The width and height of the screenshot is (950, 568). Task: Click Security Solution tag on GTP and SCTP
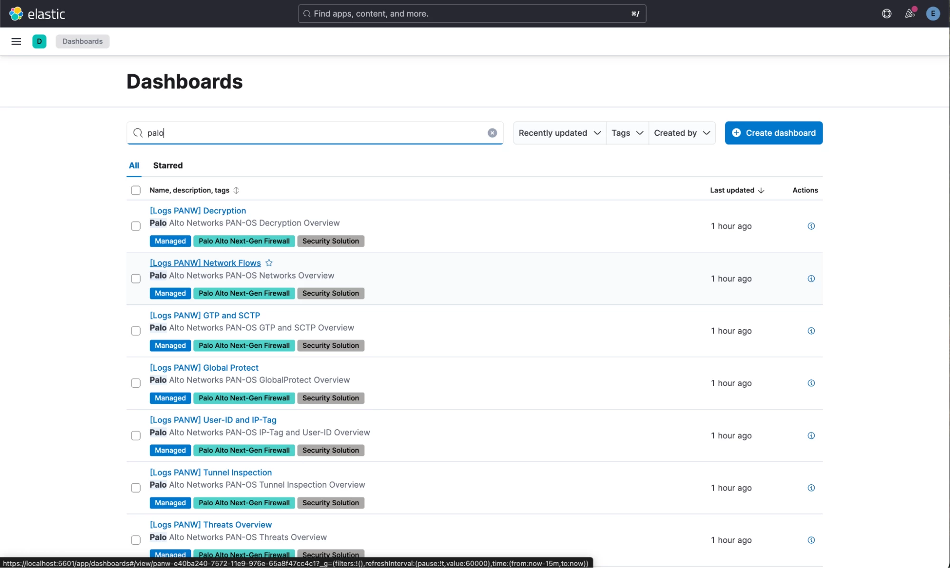(x=331, y=346)
